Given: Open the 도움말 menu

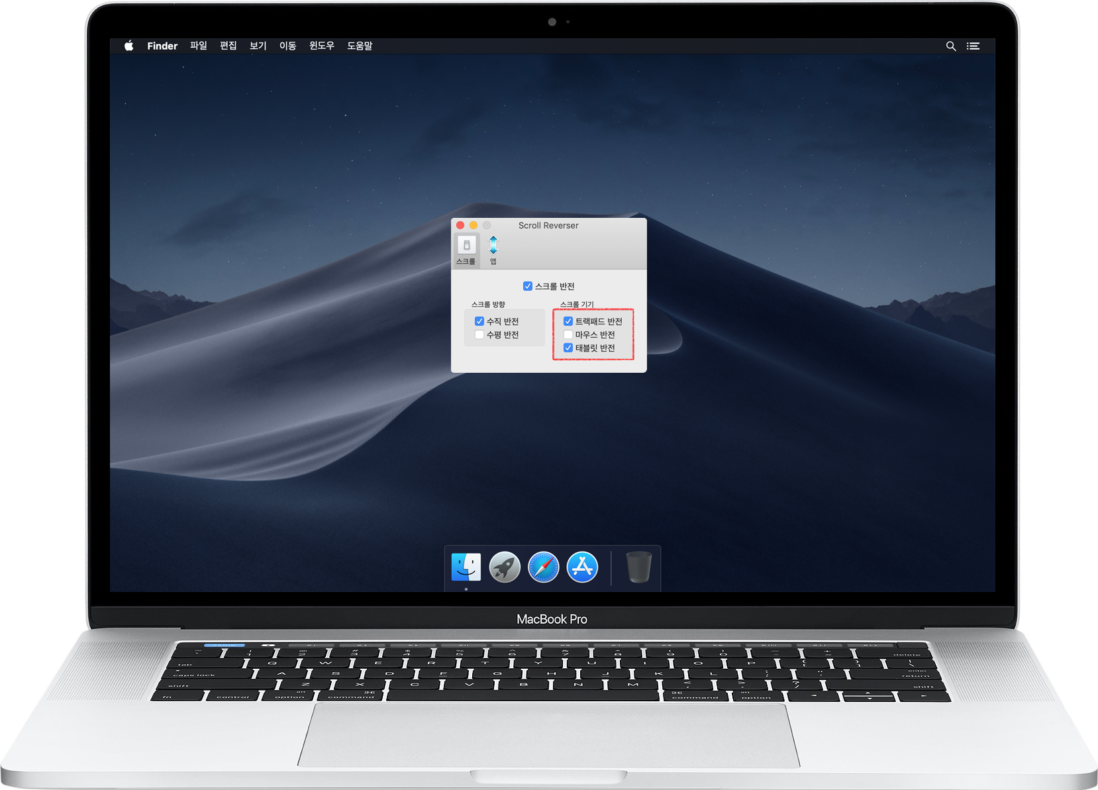Looking at the screenshot, I should pyautogui.click(x=360, y=46).
